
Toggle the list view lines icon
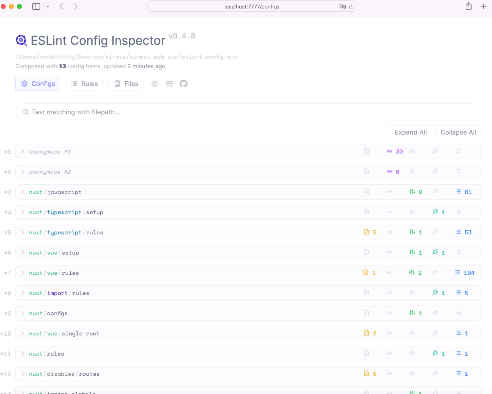(x=169, y=84)
